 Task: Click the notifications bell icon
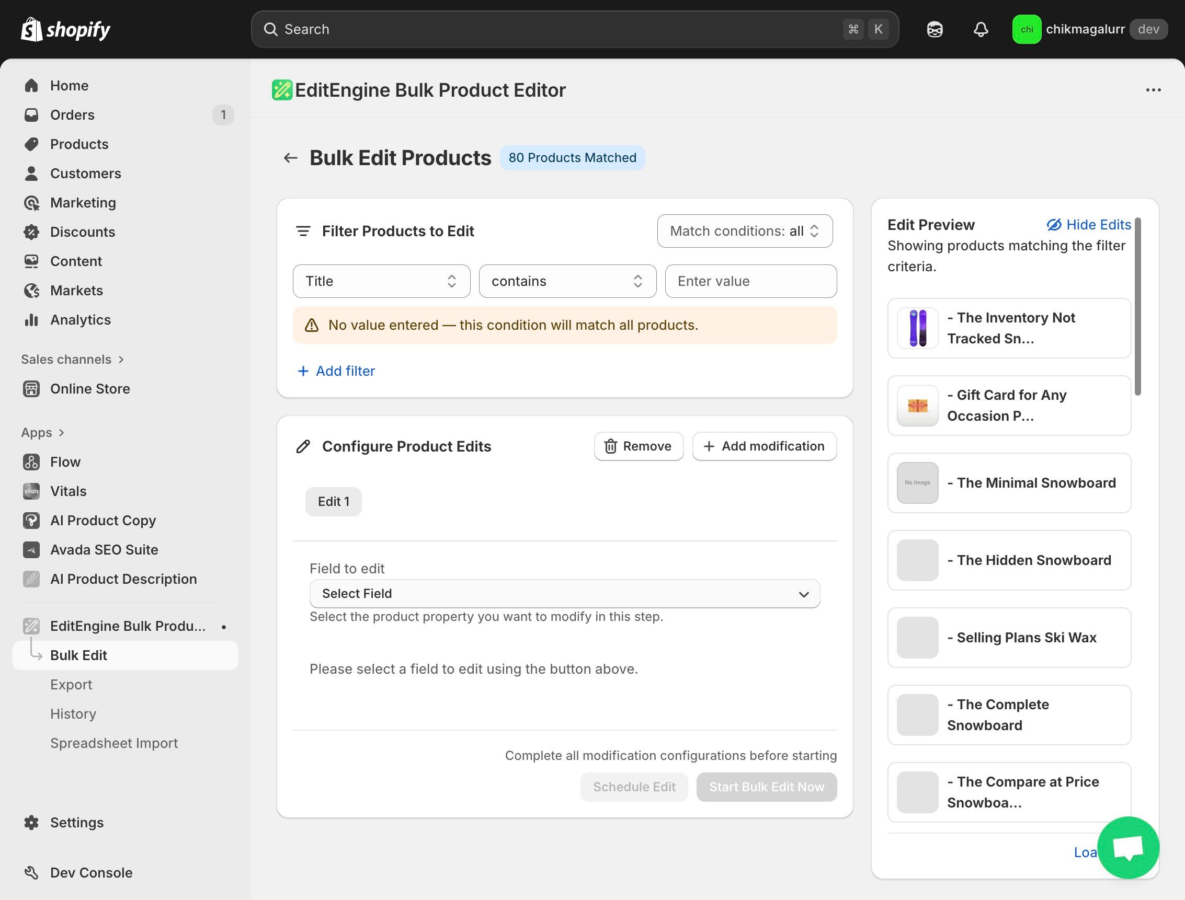click(x=980, y=29)
